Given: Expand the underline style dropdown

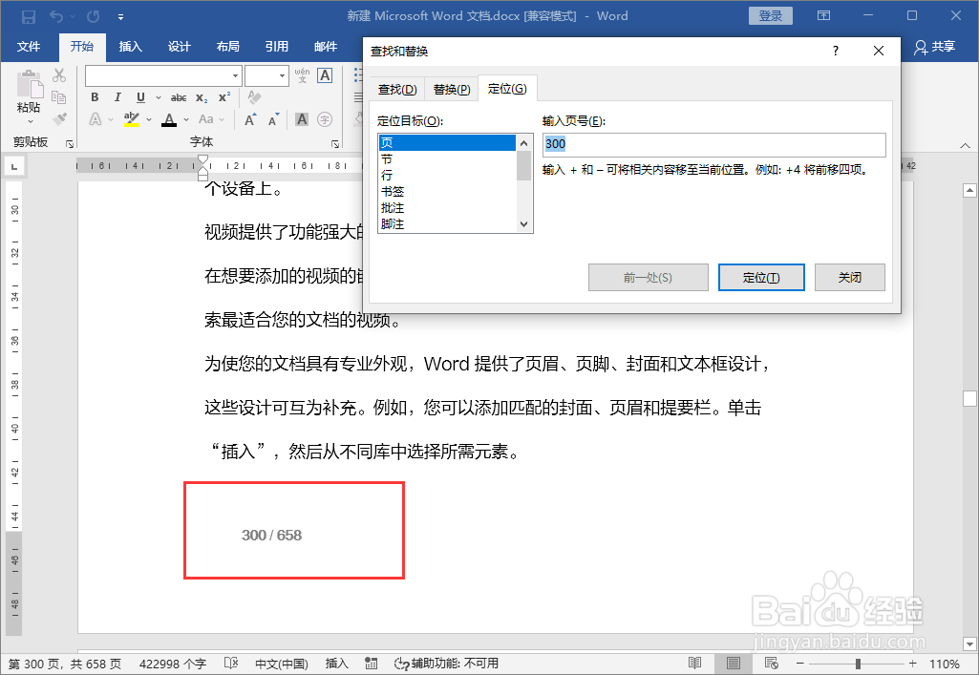Looking at the screenshot, I should point(159,97).
